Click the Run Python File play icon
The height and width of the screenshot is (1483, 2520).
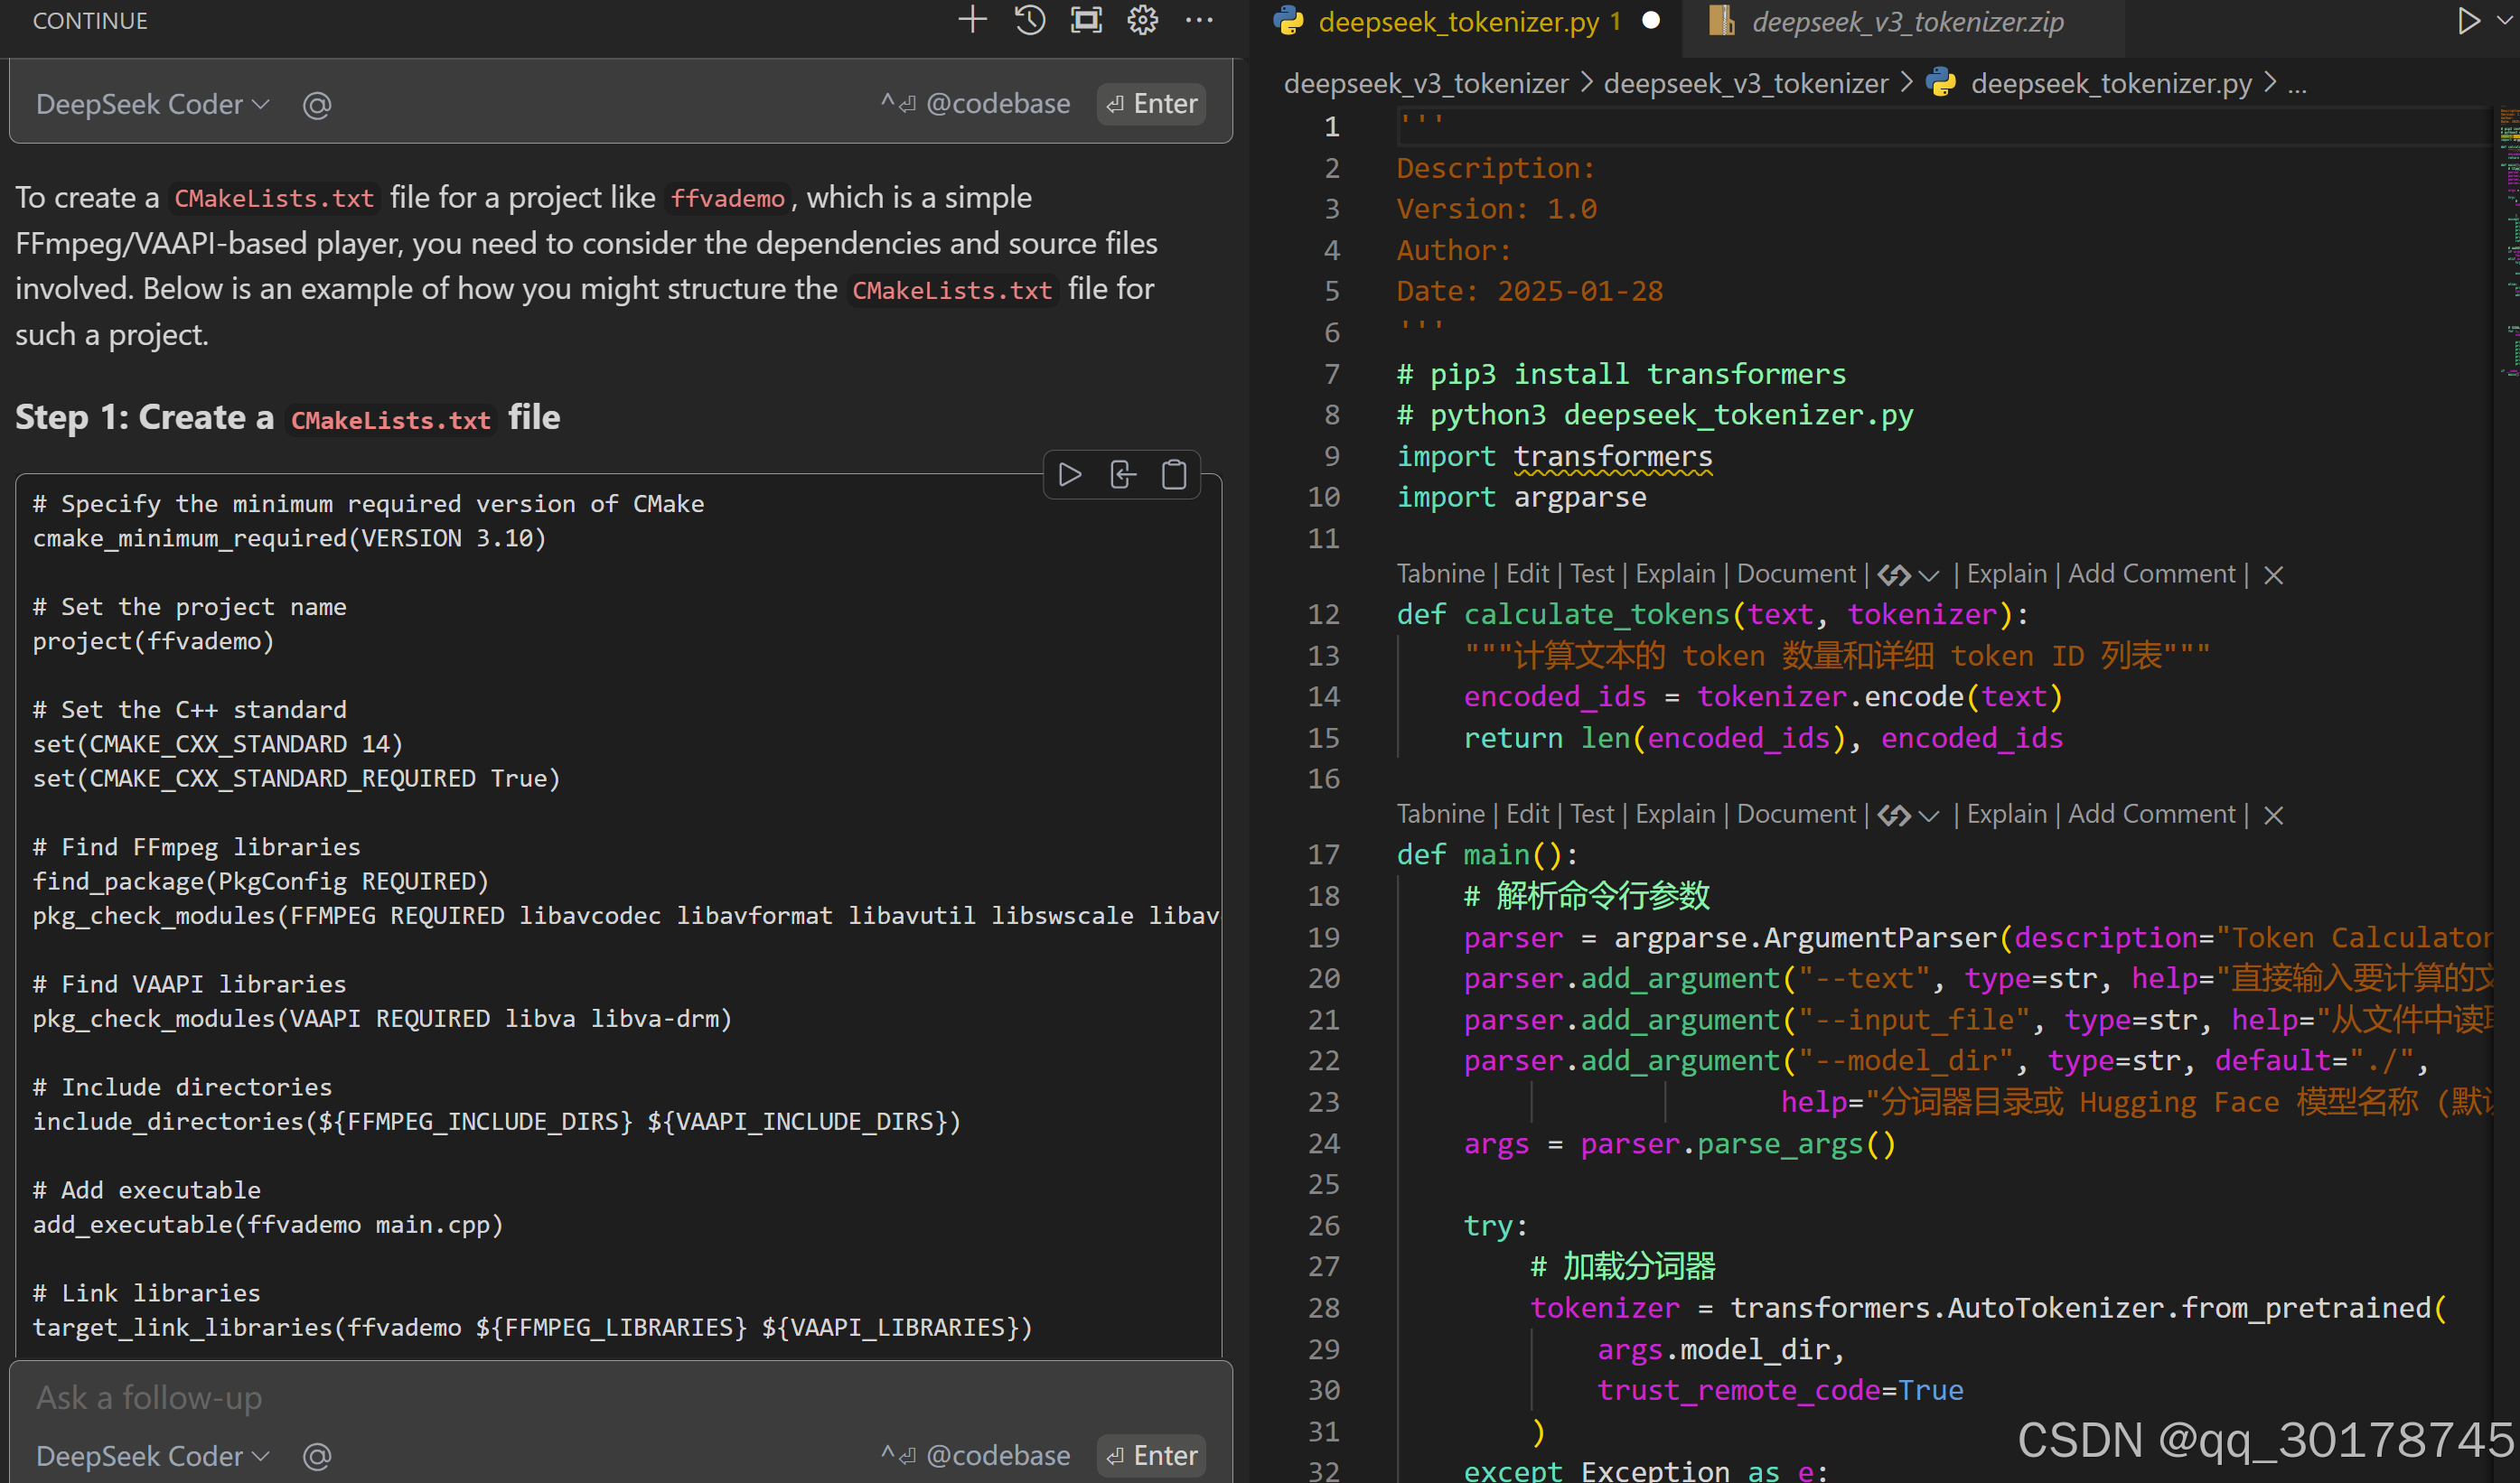pos(2467,20)
